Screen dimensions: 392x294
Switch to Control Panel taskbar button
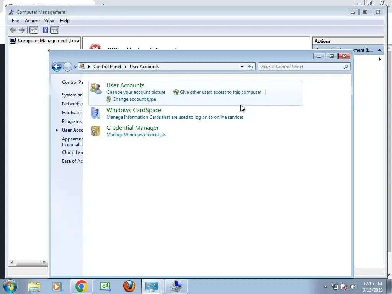pos(152,286)
